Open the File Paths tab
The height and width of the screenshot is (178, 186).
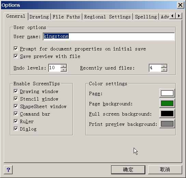tap(66, 17)
